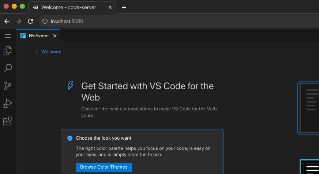Click the browser forward arrow
Screen dimensions: 319x174
coord(19,21)
